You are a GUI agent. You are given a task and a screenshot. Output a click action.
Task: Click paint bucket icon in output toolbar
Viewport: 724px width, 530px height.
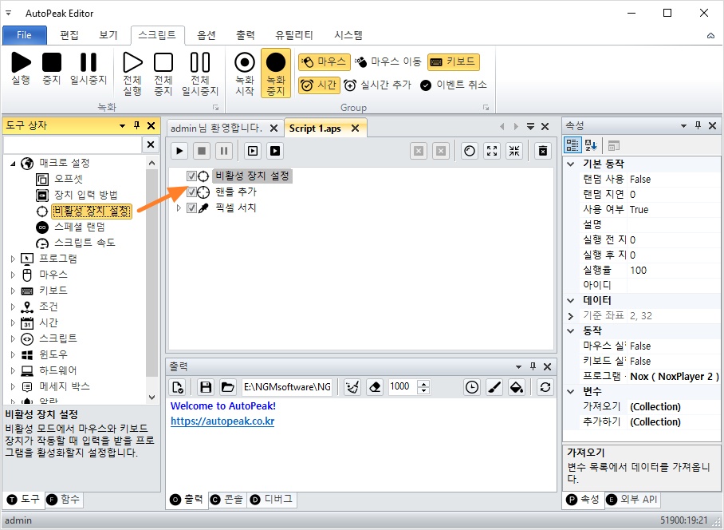[x=517, y=387]
